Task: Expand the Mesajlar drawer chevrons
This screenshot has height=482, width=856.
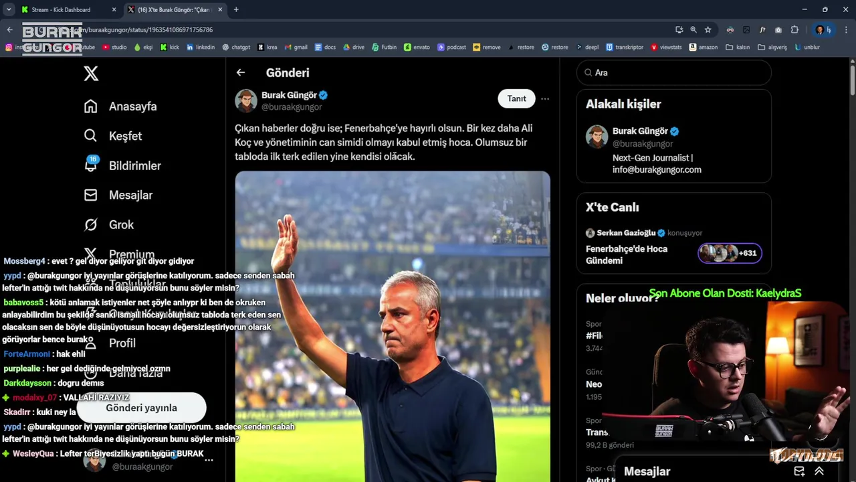Action: click(x=819, y=471)
